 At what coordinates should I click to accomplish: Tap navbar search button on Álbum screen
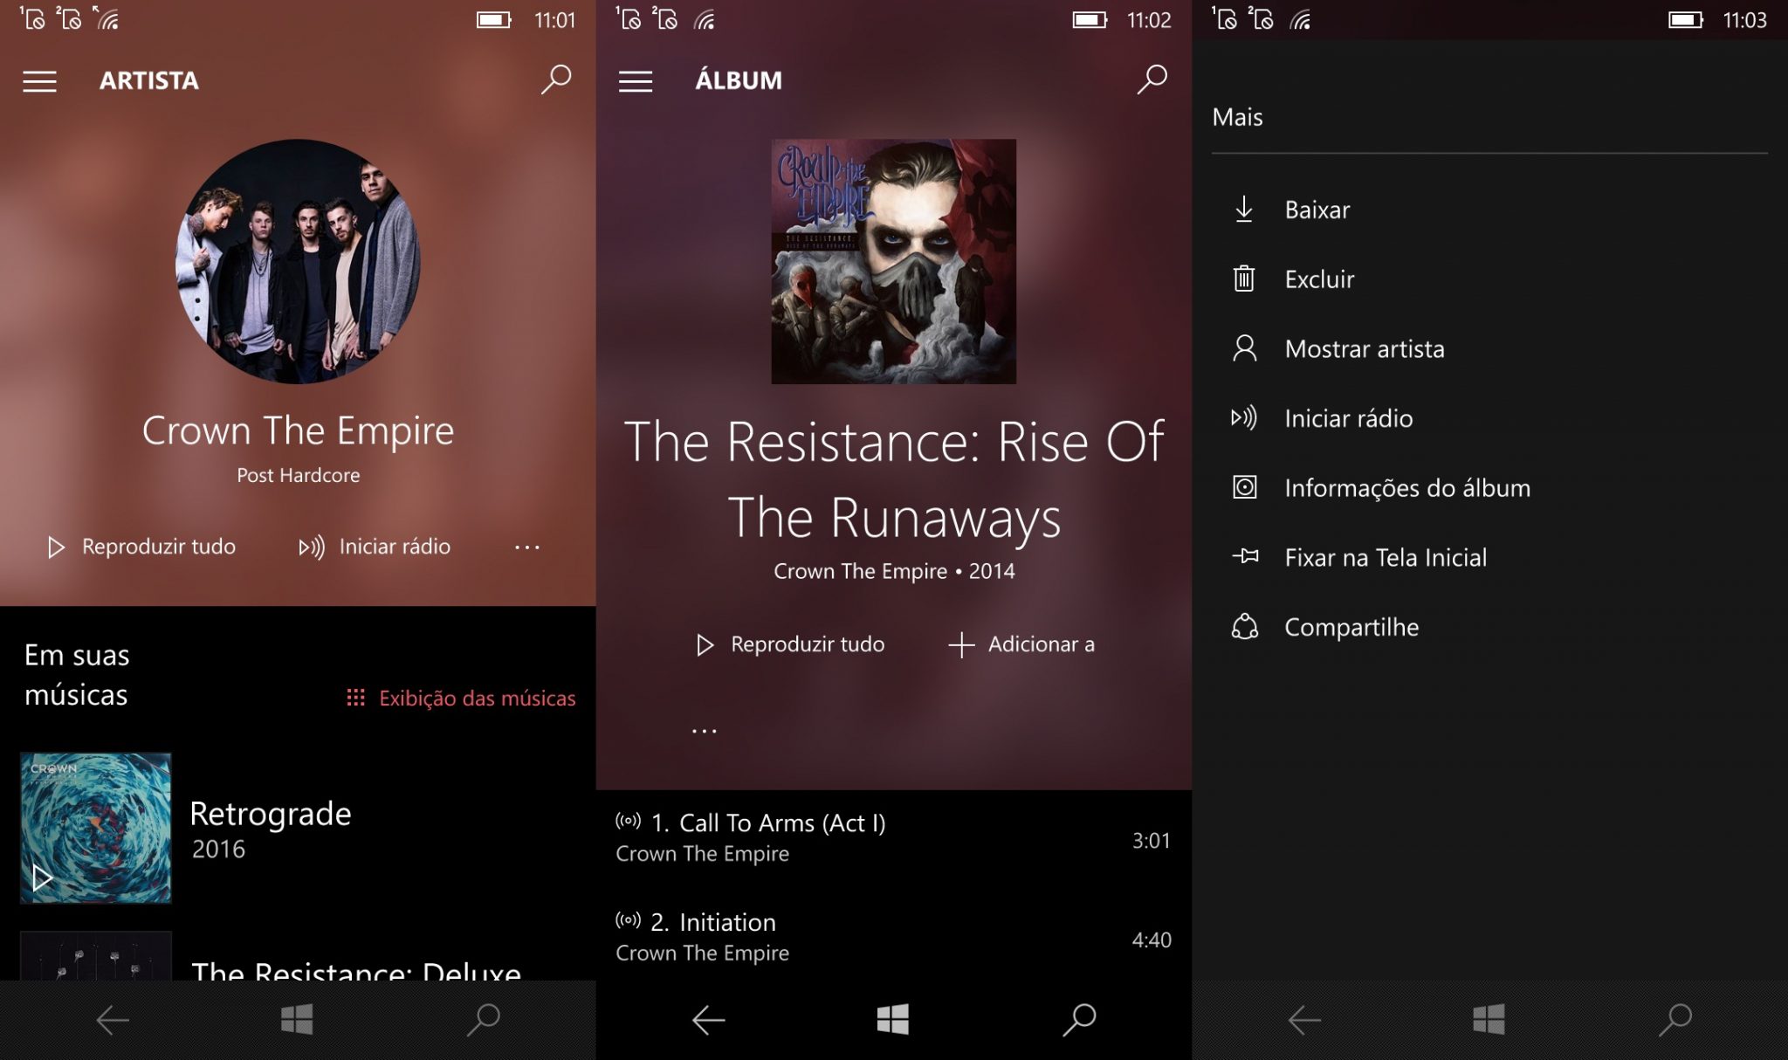coord(1079,1019)
